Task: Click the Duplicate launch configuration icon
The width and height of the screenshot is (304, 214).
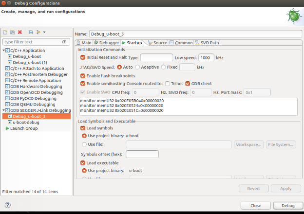Action: [12, 32]
